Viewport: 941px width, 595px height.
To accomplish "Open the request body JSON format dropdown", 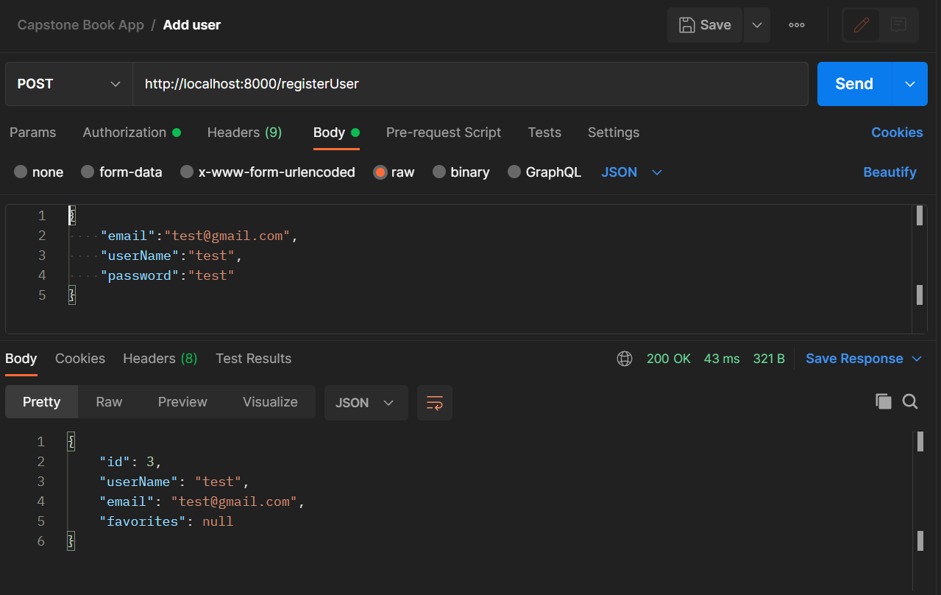I will pos(632,172).
